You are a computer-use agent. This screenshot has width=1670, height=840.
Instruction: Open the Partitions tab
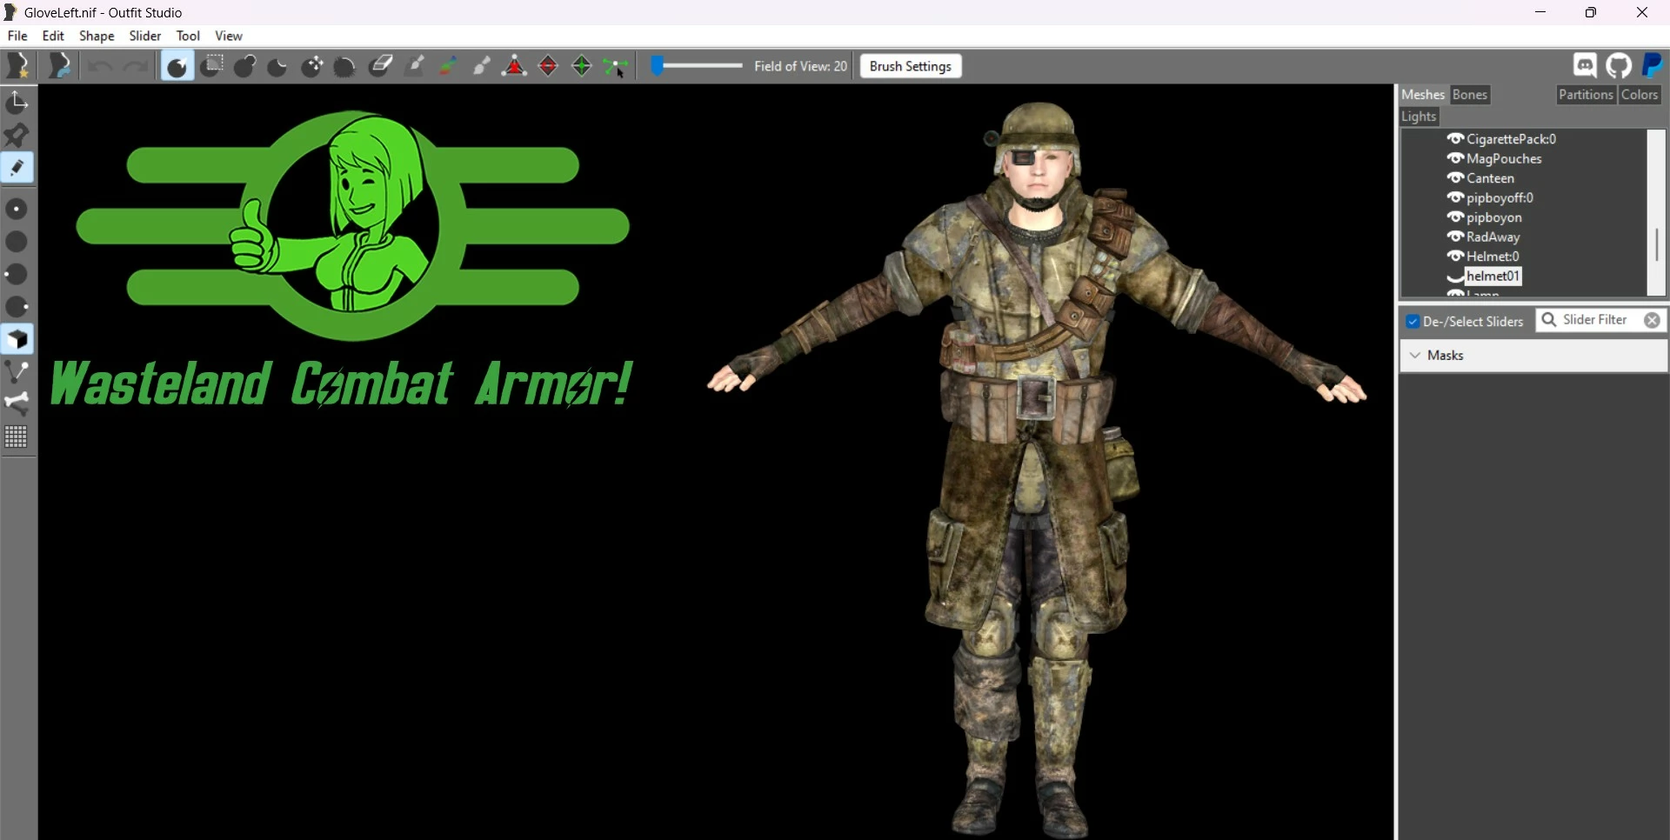(x=1586, y=95)
